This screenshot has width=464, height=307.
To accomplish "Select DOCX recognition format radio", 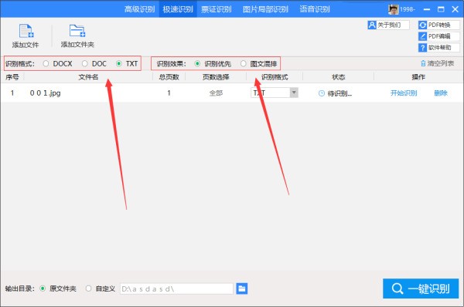I will [x=46, y=63].
